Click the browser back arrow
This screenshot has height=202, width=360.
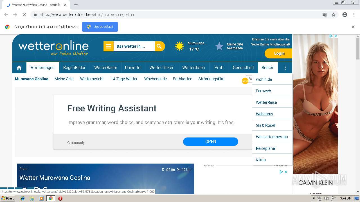tap(6, 15)
